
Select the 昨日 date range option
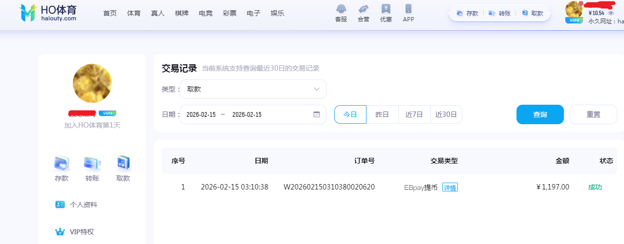(382, 114)
